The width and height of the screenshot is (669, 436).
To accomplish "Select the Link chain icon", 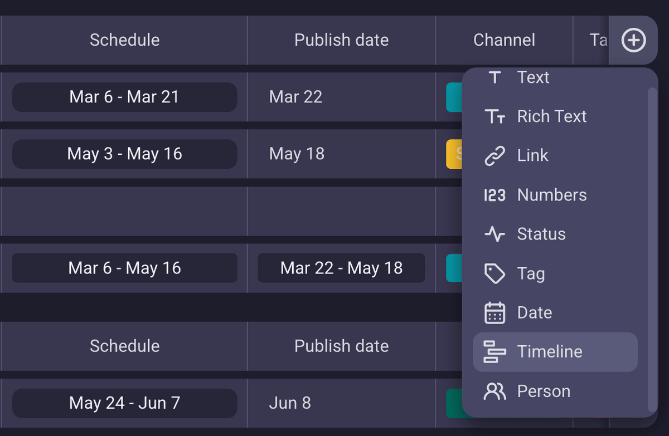I will click(x=495, y=155).
